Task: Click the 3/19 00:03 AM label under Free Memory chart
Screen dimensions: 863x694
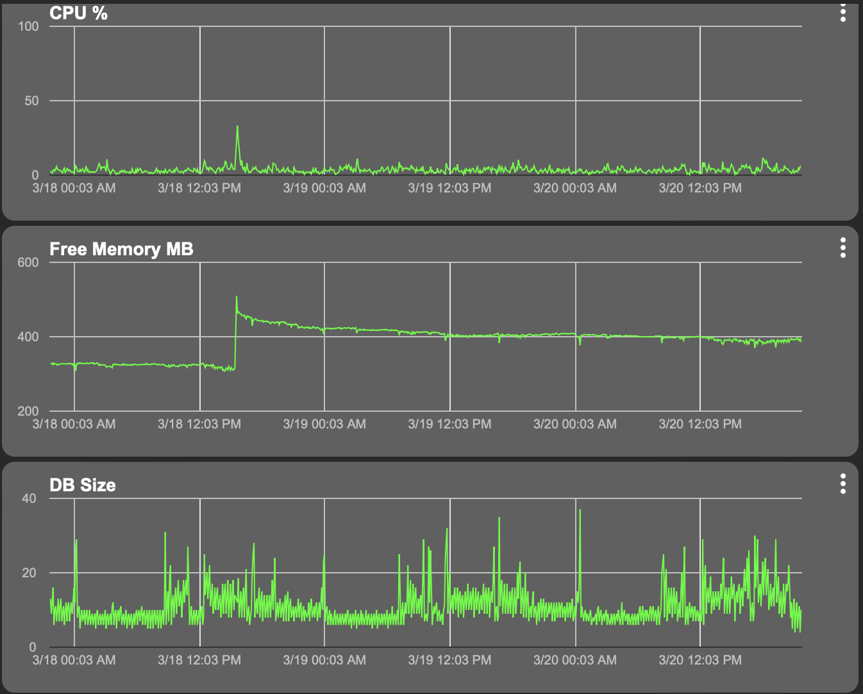Action: point(324,424)
